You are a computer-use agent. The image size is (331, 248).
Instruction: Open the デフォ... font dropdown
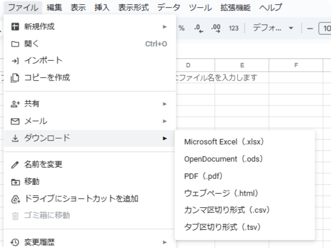273,28
